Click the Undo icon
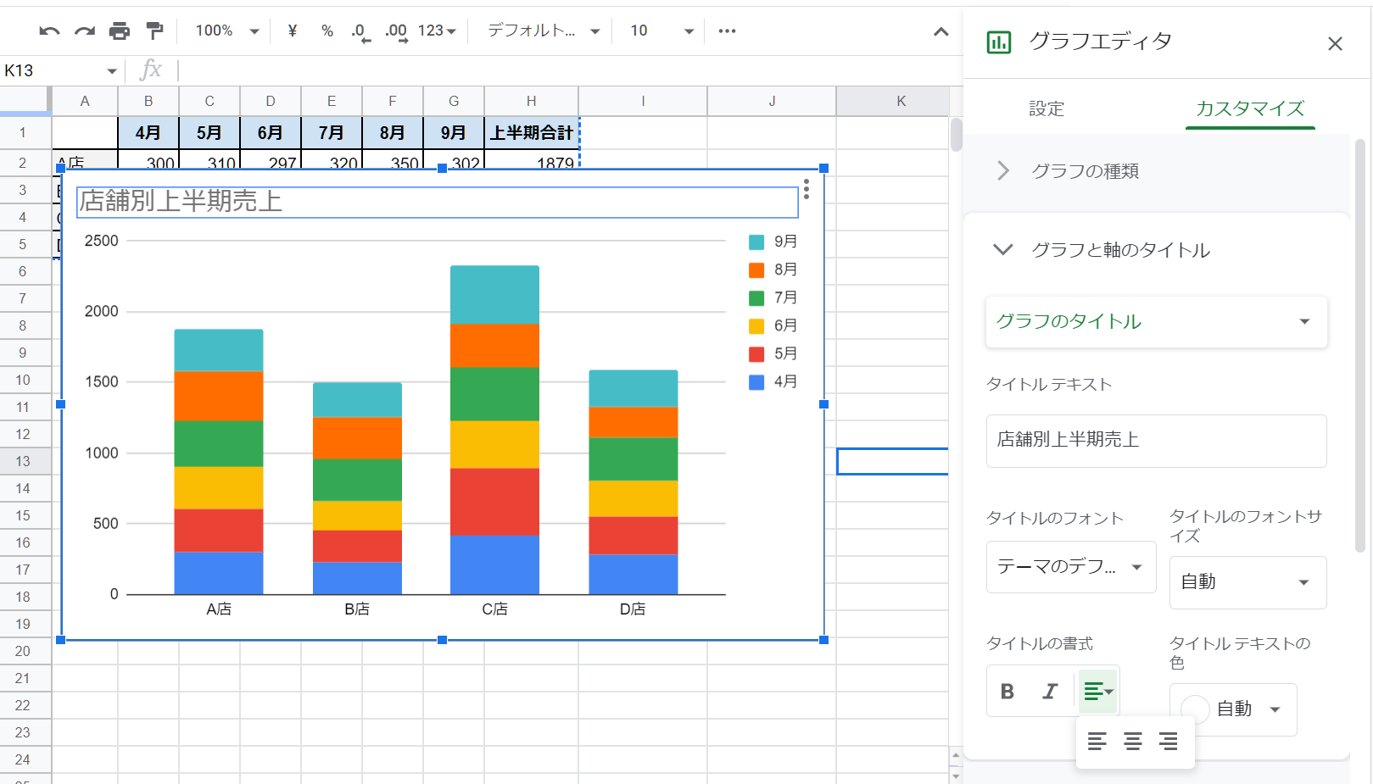1373x784 pixels. click(49, 31)
